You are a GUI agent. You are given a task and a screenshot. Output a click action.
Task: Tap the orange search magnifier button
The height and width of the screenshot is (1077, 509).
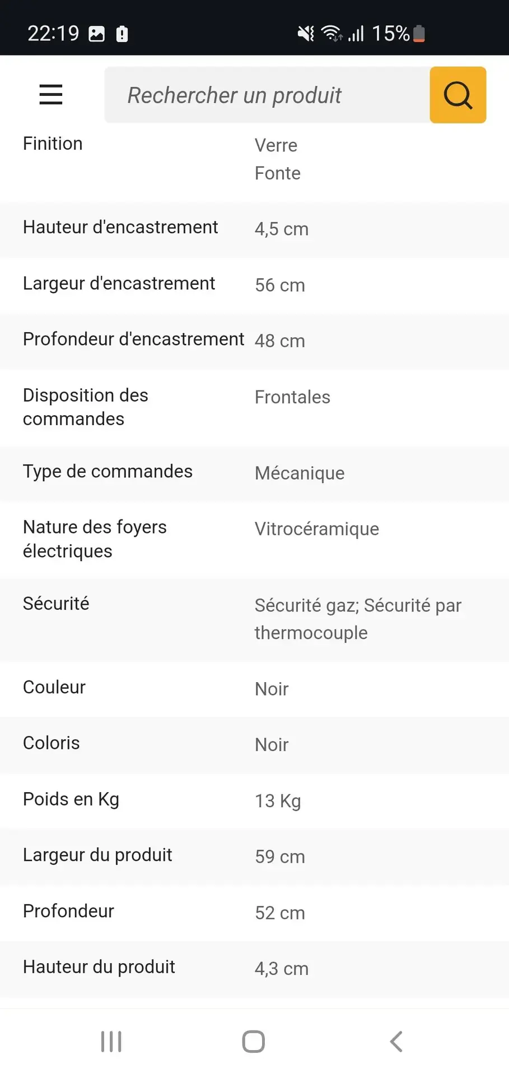pos(457,95)
